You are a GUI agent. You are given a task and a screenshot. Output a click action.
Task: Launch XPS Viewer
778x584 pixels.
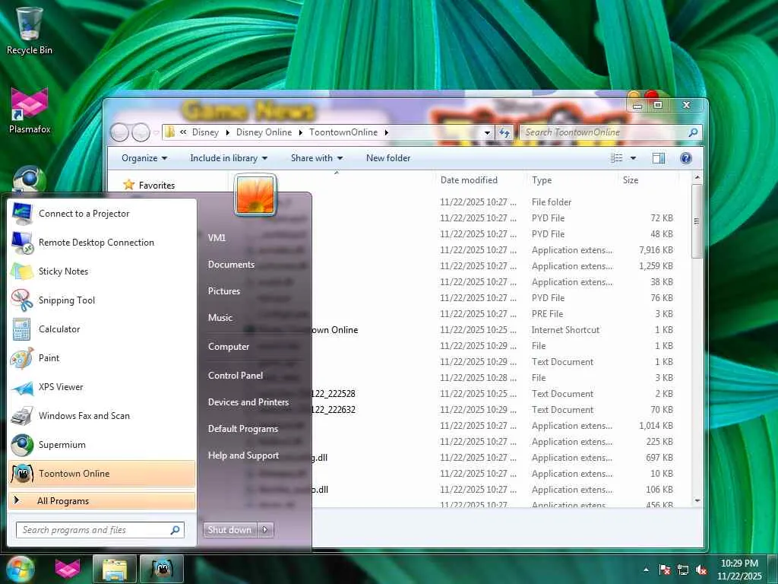point(103,387)
